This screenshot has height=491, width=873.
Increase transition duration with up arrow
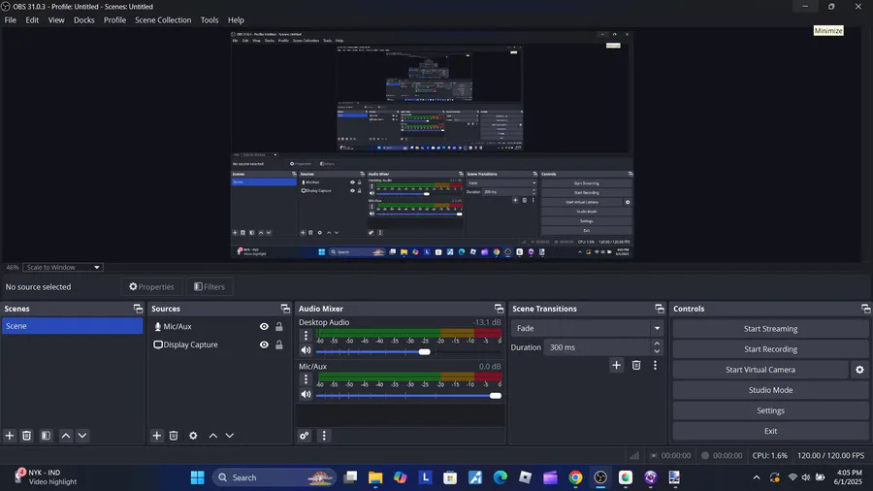657,344
